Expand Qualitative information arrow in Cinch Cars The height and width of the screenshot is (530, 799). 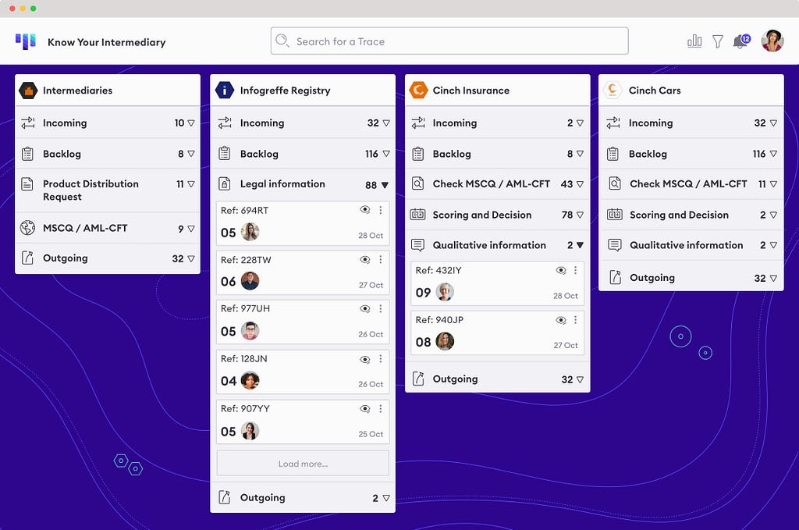pyautogui.click(x=773, y=245)
